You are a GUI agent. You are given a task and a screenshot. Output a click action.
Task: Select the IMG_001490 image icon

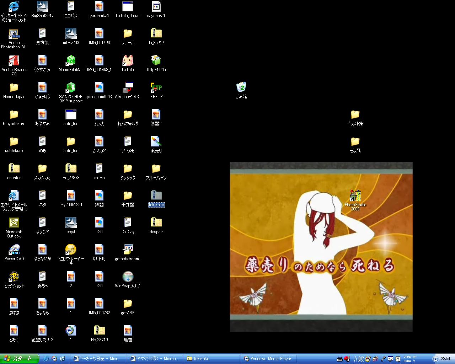pos(99,36)
